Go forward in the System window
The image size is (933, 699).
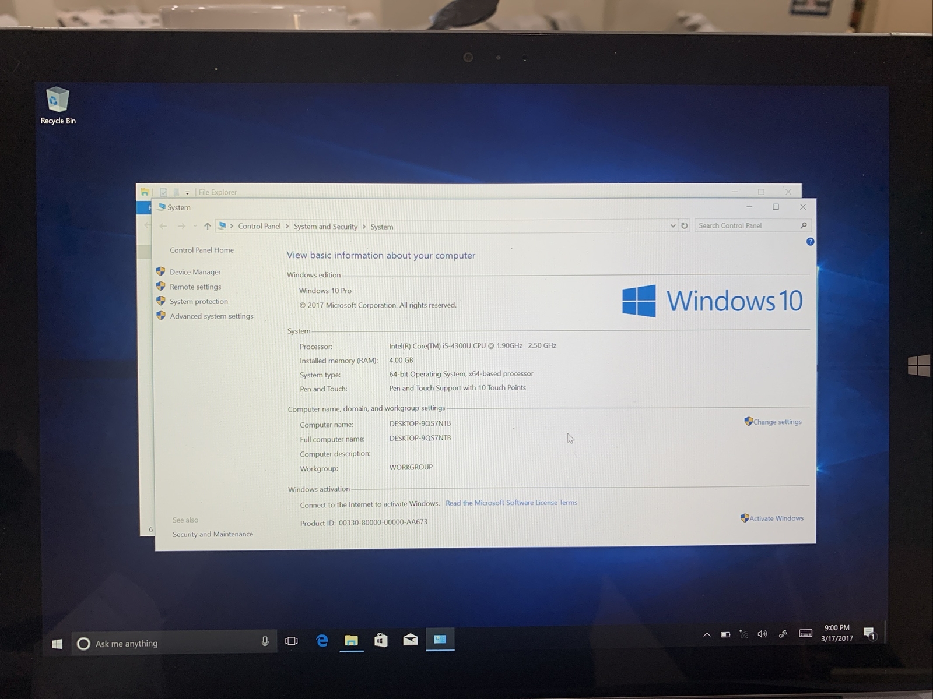(x=181, y=226)
